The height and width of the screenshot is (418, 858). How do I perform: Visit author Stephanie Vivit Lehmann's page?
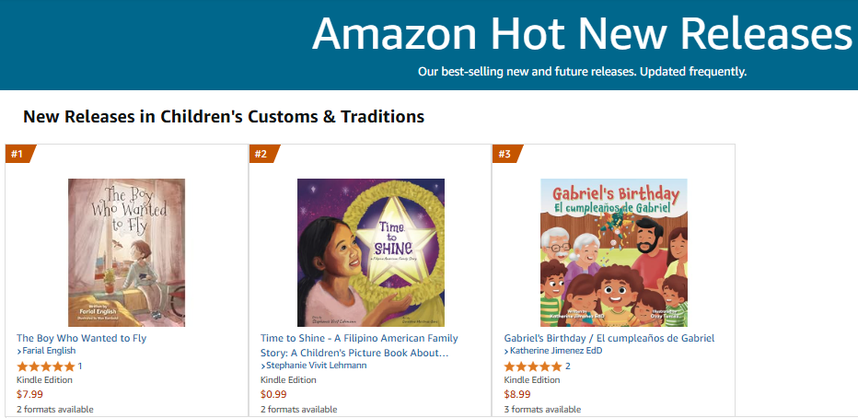[317, 366]
